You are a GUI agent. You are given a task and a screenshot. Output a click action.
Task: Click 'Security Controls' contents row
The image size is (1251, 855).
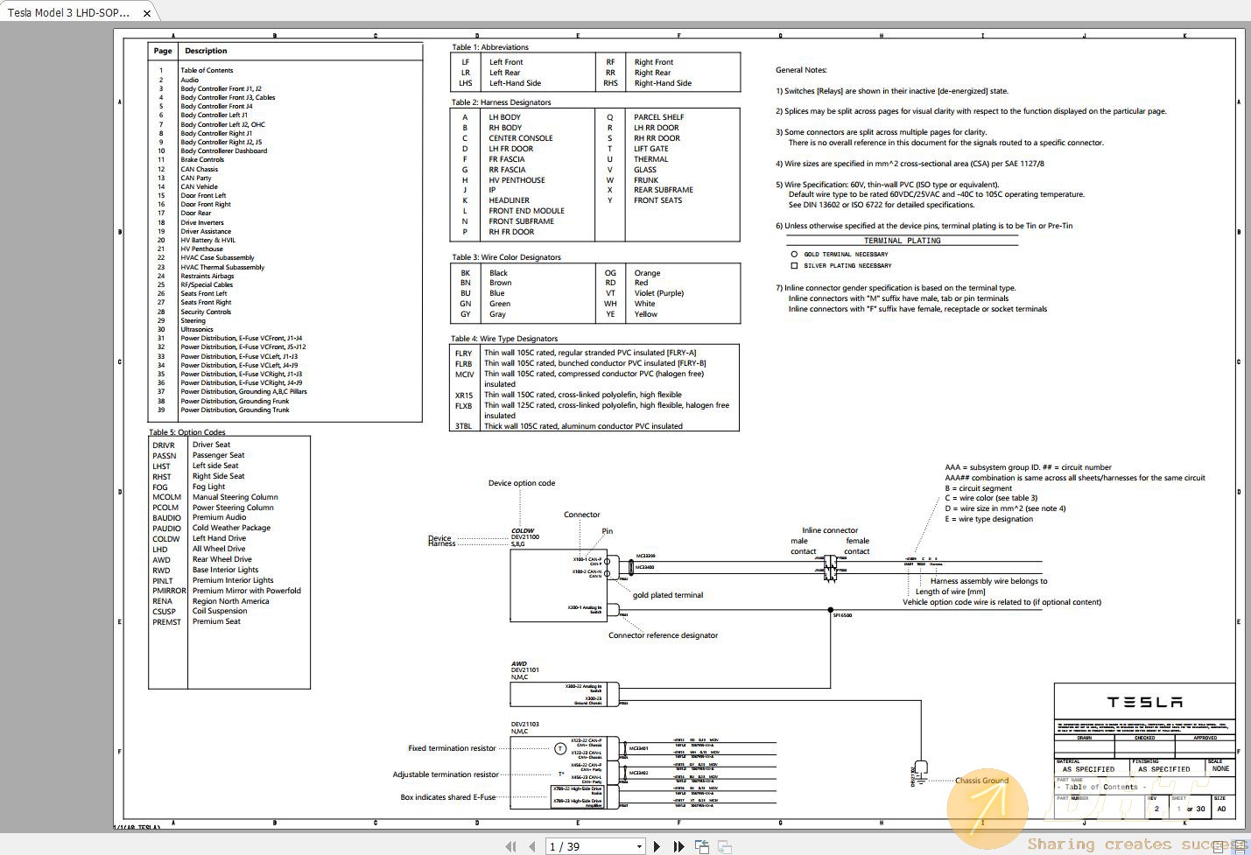pos(206,312)
